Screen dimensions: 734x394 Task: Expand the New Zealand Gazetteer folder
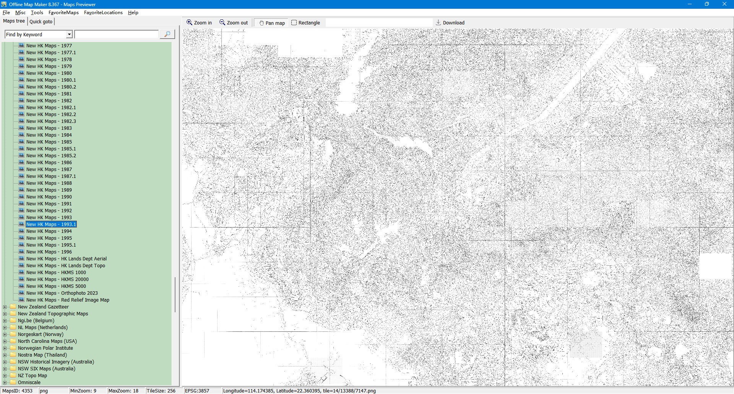(5, 307)
